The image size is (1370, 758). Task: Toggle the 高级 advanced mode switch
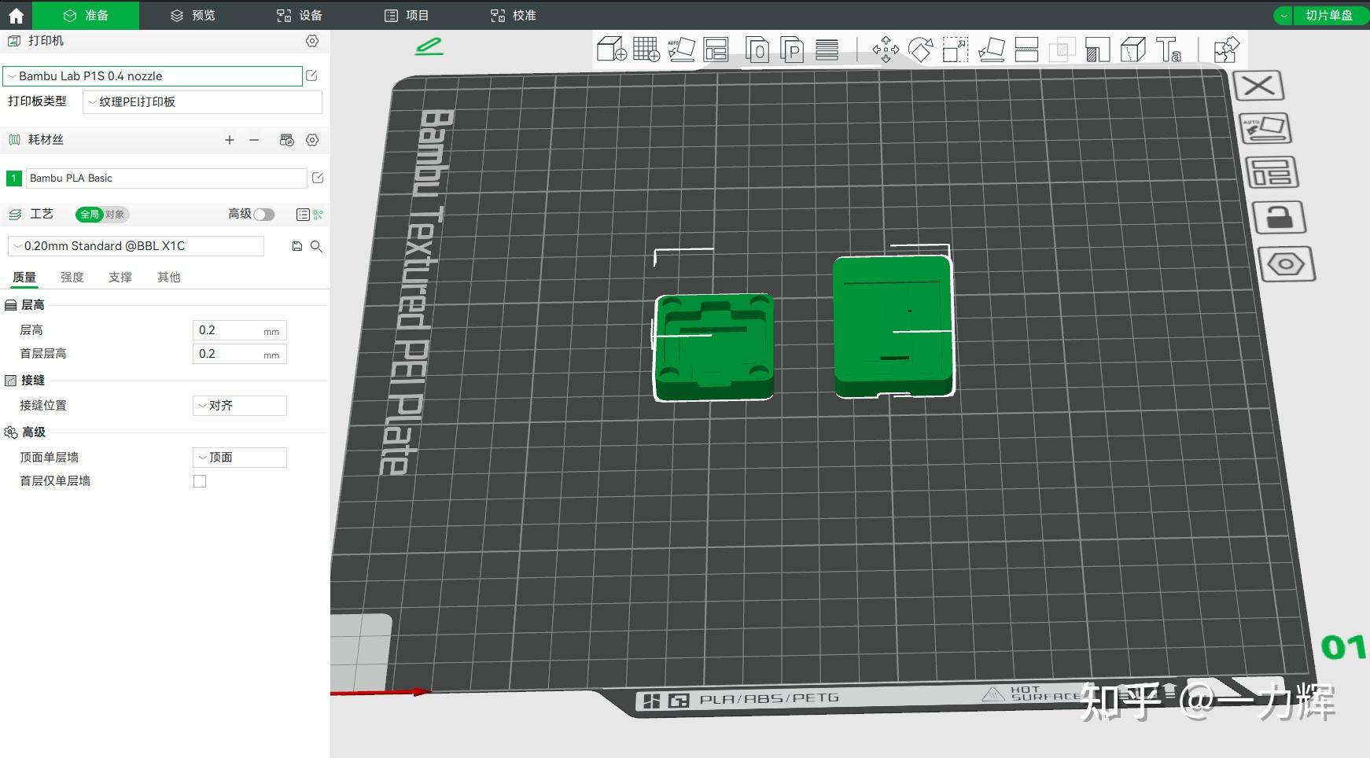(263, 215)
